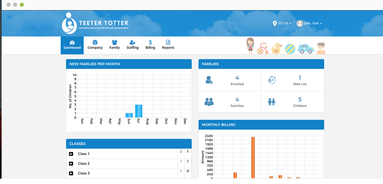Click the Jun bar in New Families chart
The width and height of the screenshot is (383, 184).
click(129, 115)
